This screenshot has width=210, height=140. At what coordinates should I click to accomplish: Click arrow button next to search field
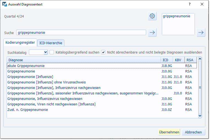(152, 32)
